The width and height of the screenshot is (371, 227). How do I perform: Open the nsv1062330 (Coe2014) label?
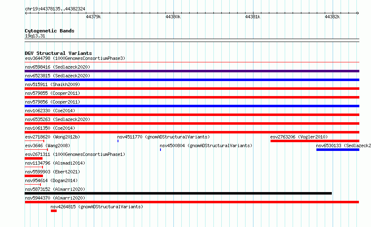coord(50,111)
